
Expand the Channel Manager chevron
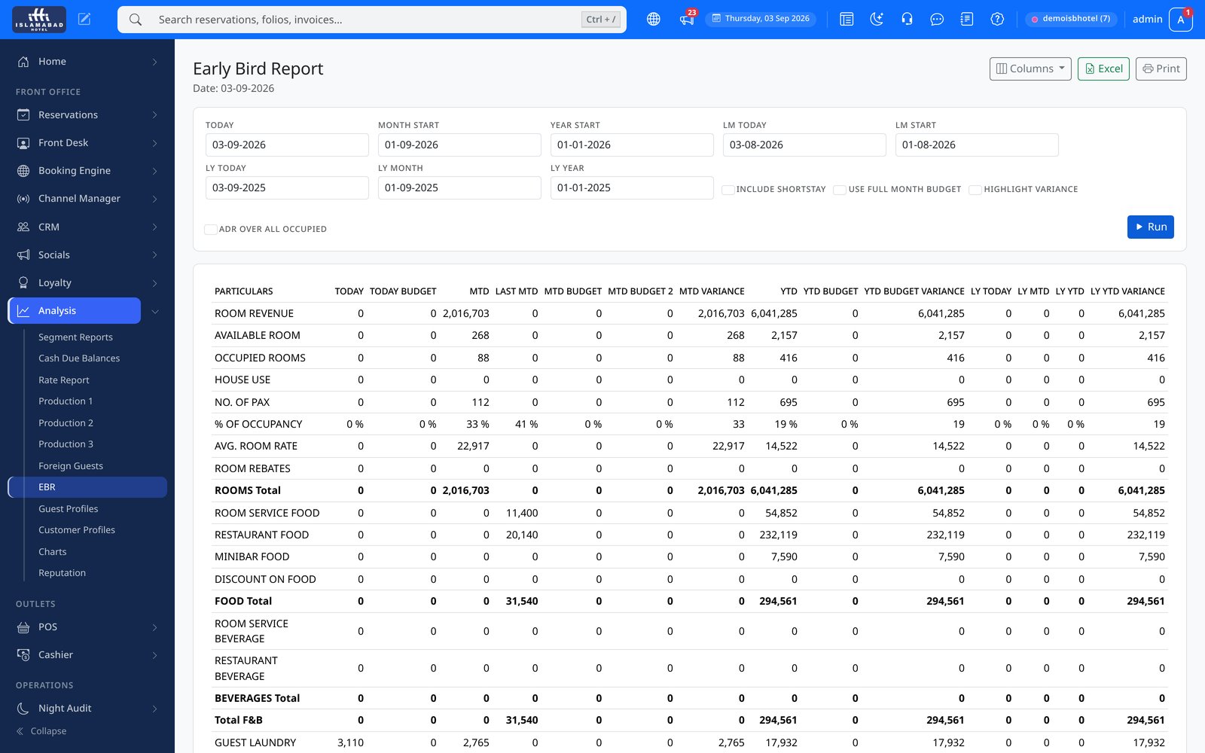pos(154,199)
